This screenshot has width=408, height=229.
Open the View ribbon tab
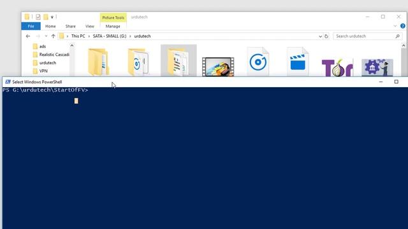(x=89, y=26)
